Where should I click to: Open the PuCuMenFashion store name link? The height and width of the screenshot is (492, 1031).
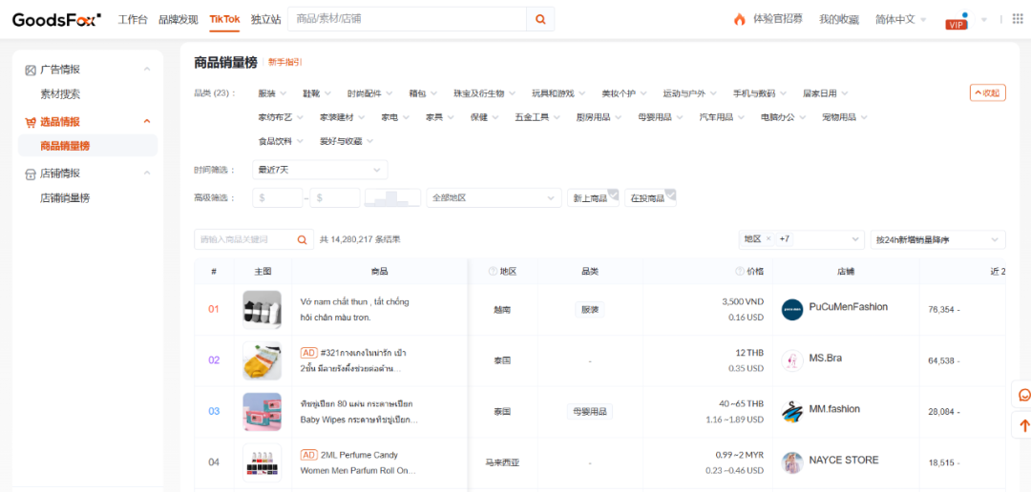point(849,307)
